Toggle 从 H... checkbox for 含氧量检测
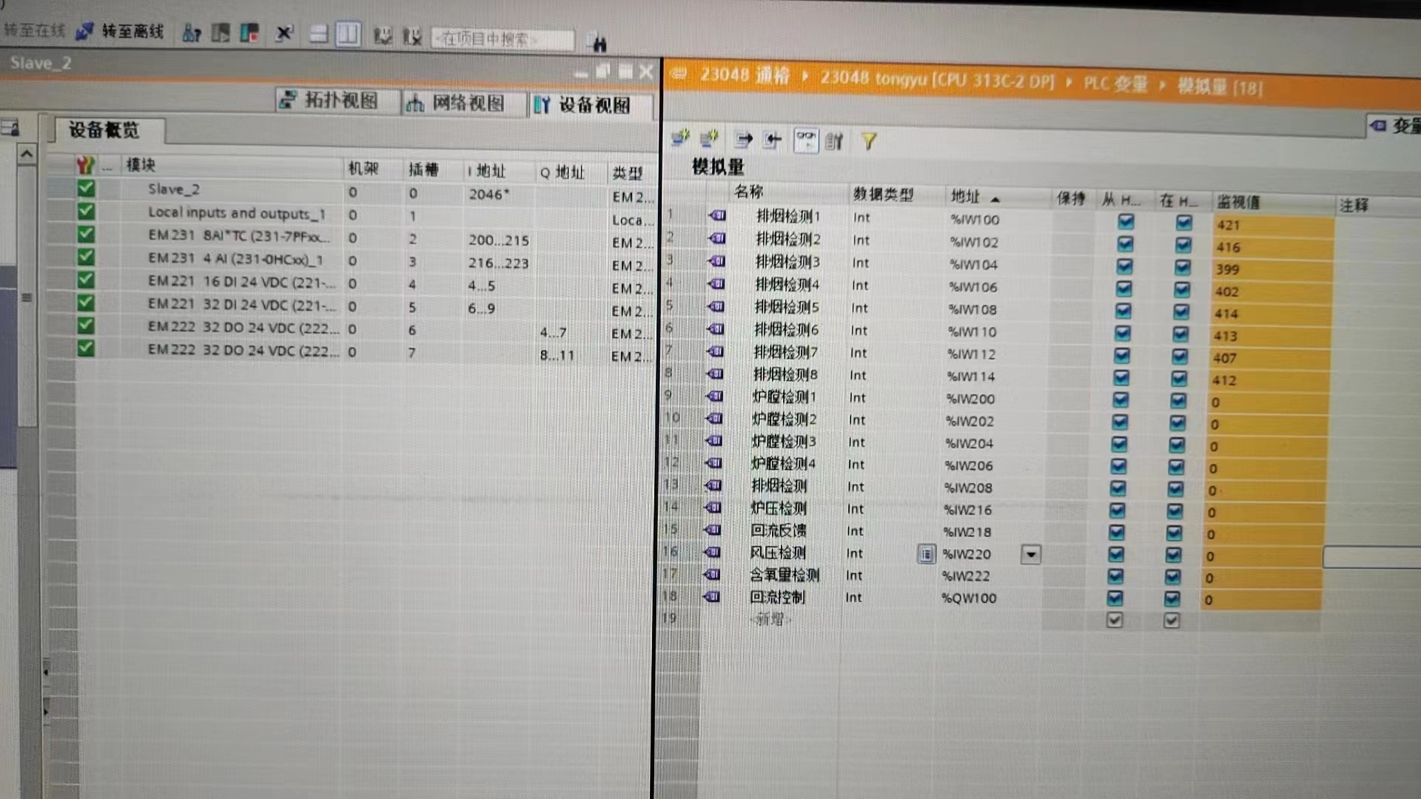This screenshot has height=799, width=1421. click(1115, 576)
